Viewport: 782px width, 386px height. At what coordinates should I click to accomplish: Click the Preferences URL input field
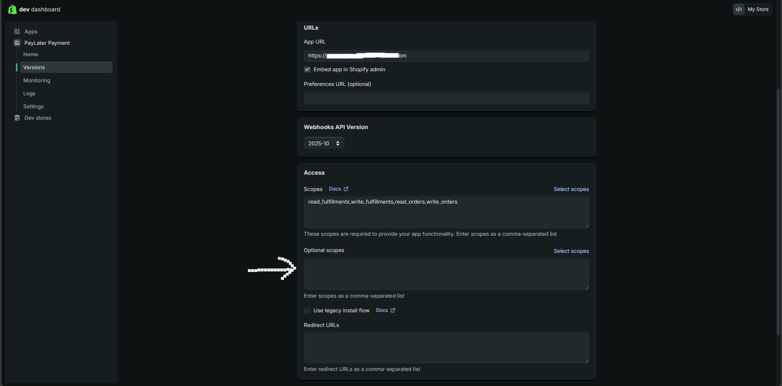[x=446, y=98]
